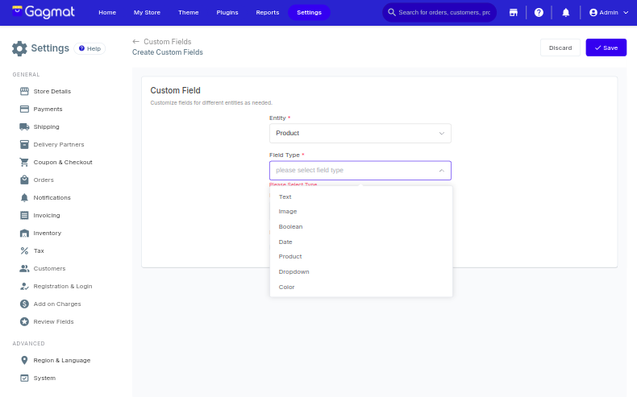Open Payments settings
This screenshot has height=397, width=637.
pyautogui.click(x=48, y=109)
